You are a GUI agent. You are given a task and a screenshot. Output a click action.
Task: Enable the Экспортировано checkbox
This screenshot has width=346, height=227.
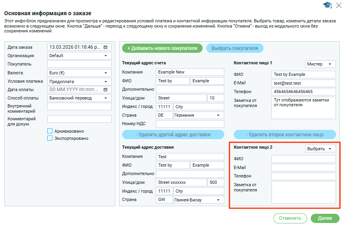50,138
